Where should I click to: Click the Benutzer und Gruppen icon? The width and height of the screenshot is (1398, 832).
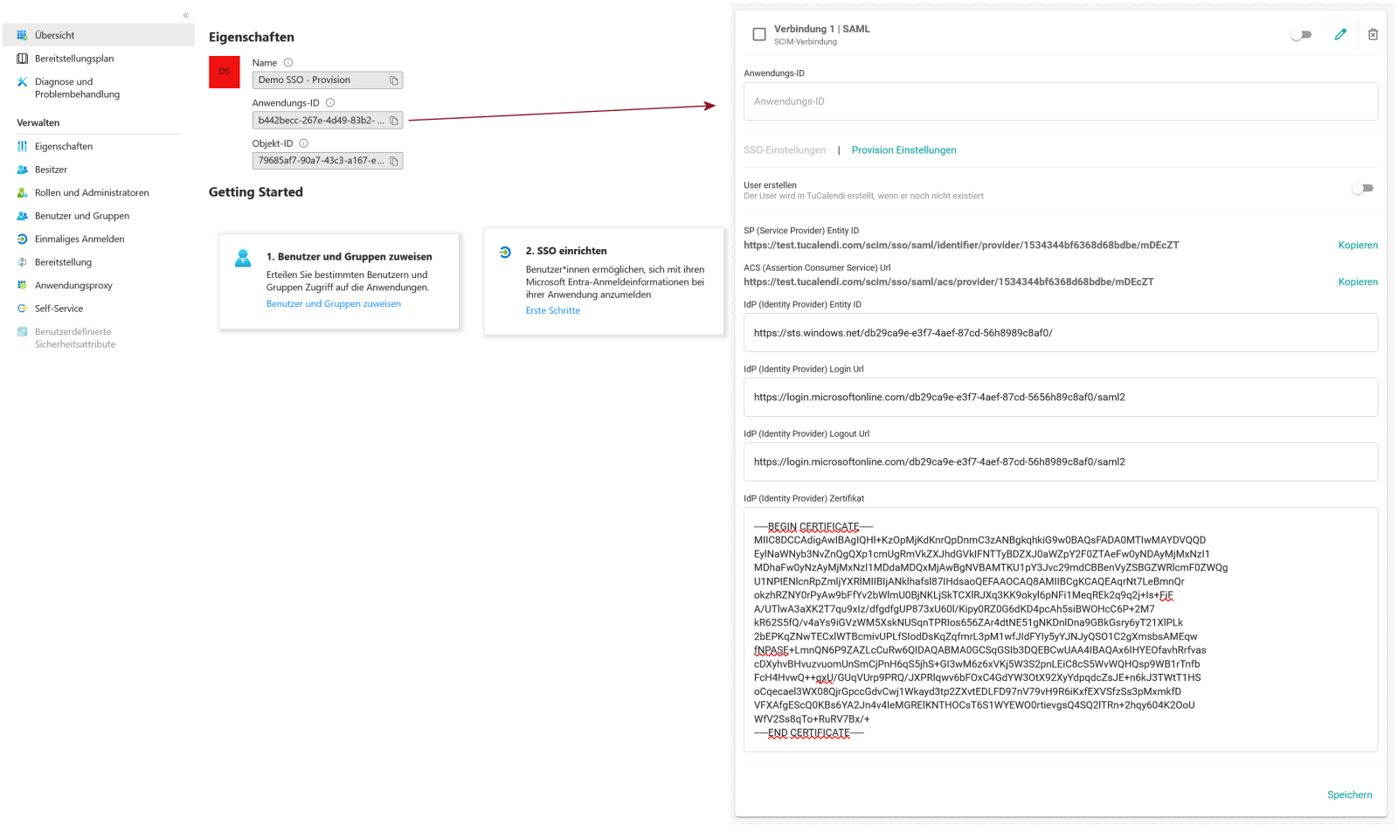click(23, 216)
